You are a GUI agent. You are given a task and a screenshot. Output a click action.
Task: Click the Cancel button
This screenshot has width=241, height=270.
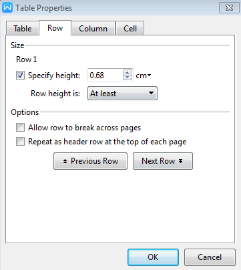point(210,257)
